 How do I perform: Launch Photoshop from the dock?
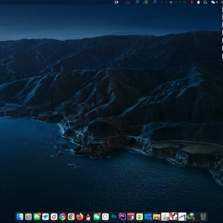pos(114,217)
